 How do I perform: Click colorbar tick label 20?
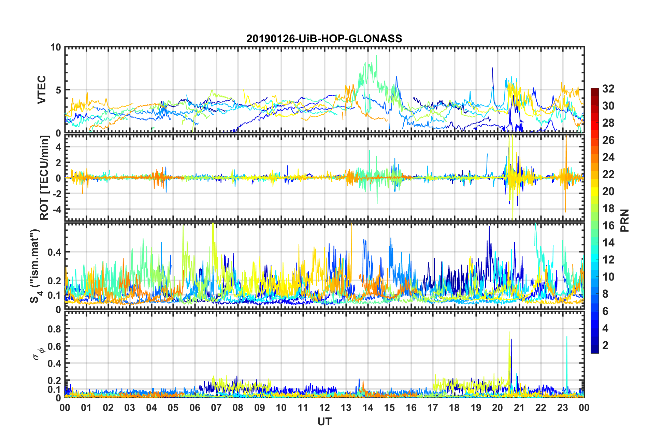tap(608, 191)
